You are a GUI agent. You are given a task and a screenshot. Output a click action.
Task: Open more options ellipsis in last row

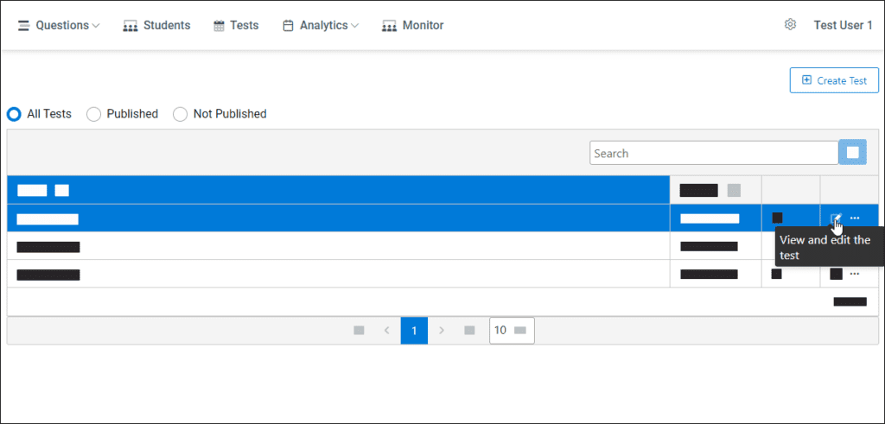(x=855, y=274)
